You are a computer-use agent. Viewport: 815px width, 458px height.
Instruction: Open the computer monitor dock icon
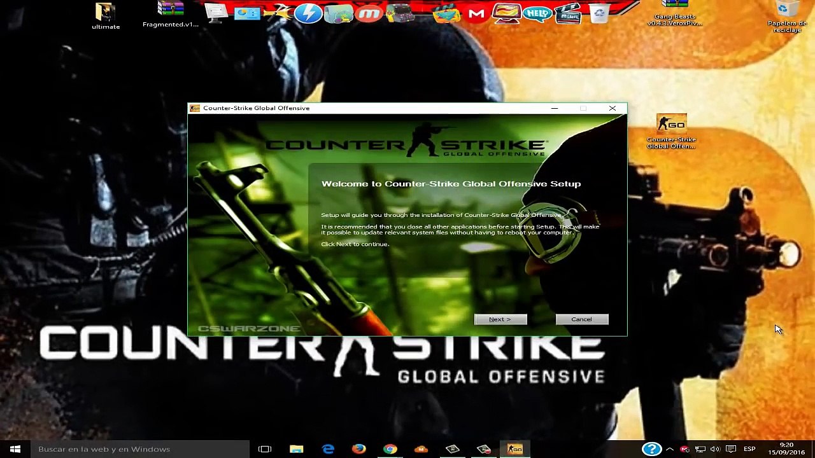pyautogui.click(x=216, y=13)
